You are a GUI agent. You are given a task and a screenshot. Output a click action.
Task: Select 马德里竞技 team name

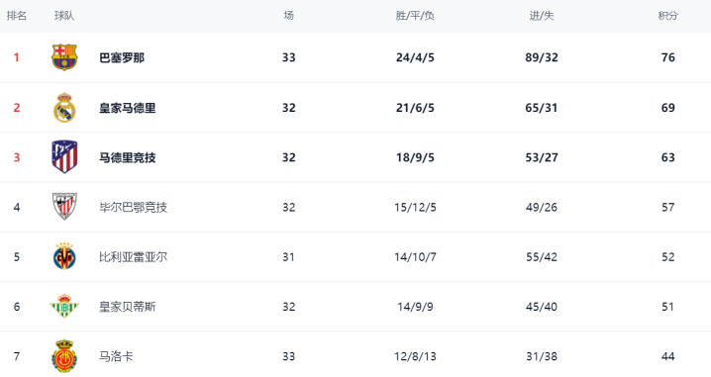click(128, 157)
